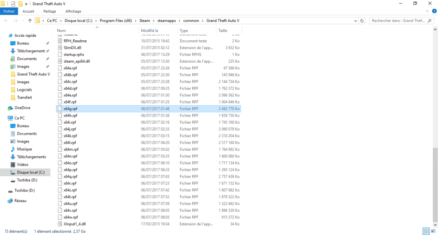The height and width of the screenshot is (235, 438).
Task: Switch to Details view using status bar icon
Action: click(x=426, y=231)
